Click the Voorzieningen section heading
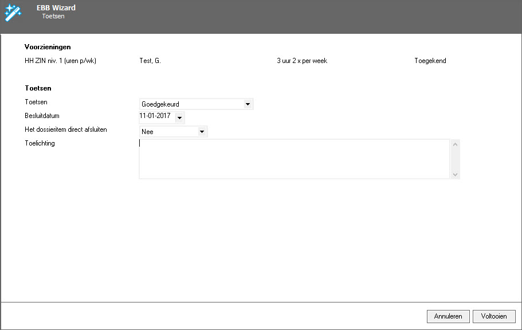 pos(48,47)
